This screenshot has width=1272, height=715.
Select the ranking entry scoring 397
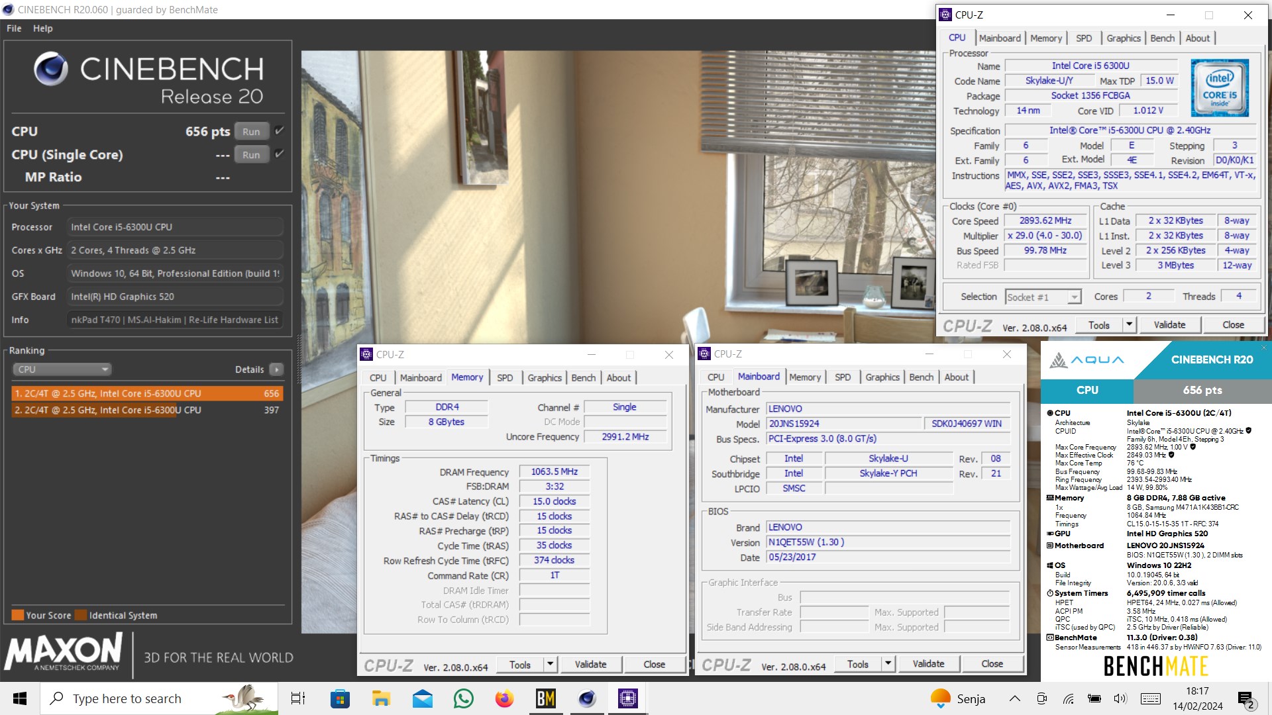[147, 410]
